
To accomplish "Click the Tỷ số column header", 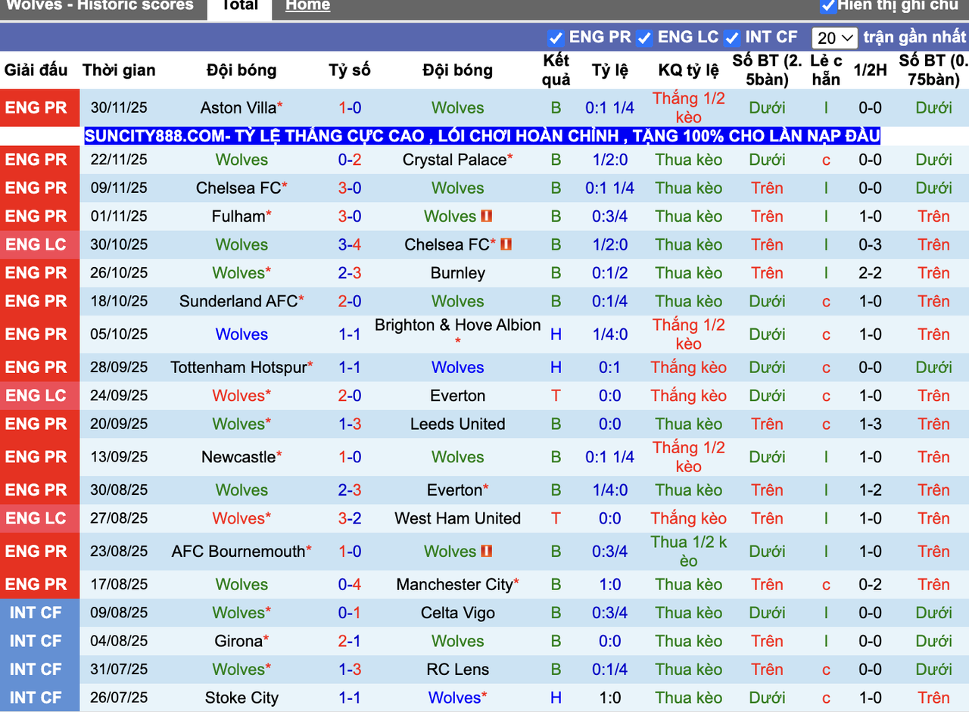I will point(350,70).
